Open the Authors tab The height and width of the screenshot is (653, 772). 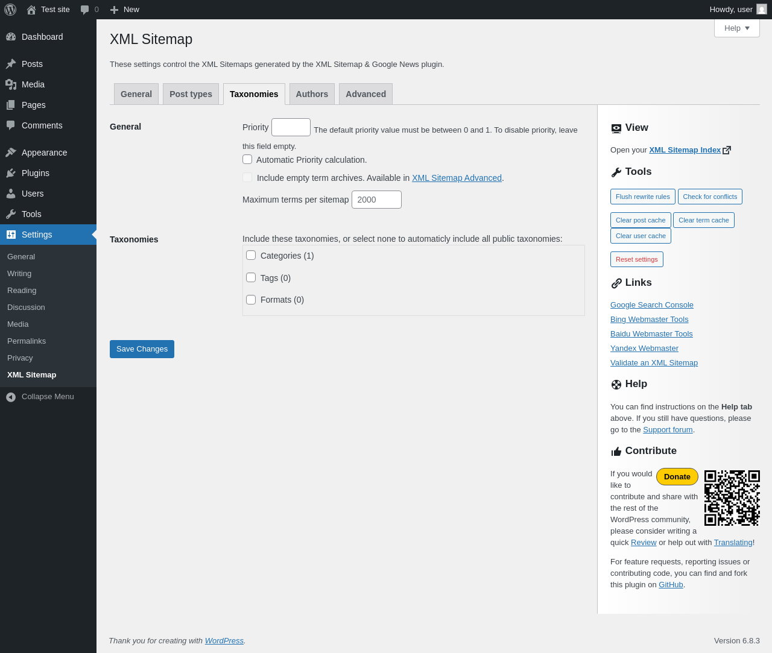312,94
